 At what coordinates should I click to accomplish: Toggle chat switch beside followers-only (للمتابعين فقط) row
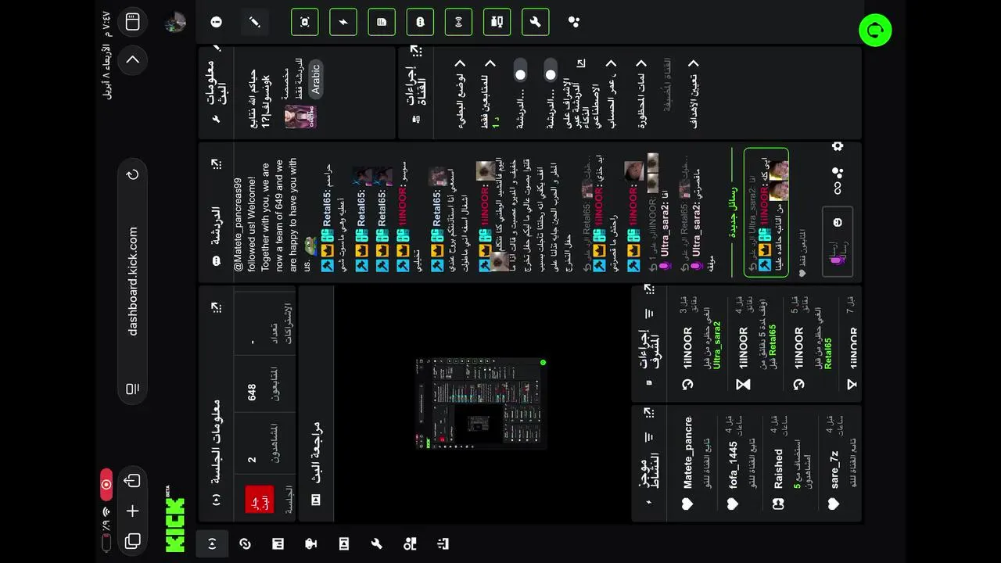pyautogui.click(x=520, y=70)
